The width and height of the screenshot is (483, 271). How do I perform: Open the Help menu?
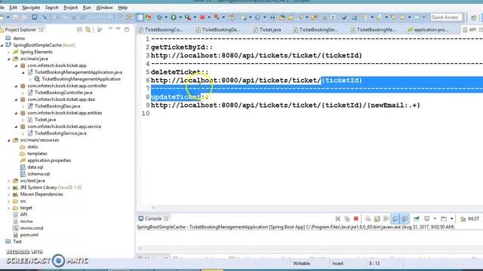122,8
